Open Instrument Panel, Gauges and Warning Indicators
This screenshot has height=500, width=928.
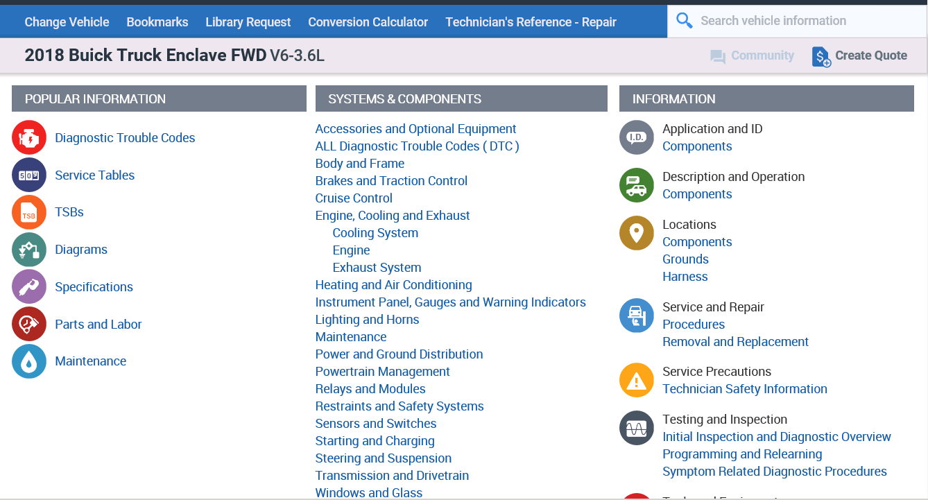451,302
